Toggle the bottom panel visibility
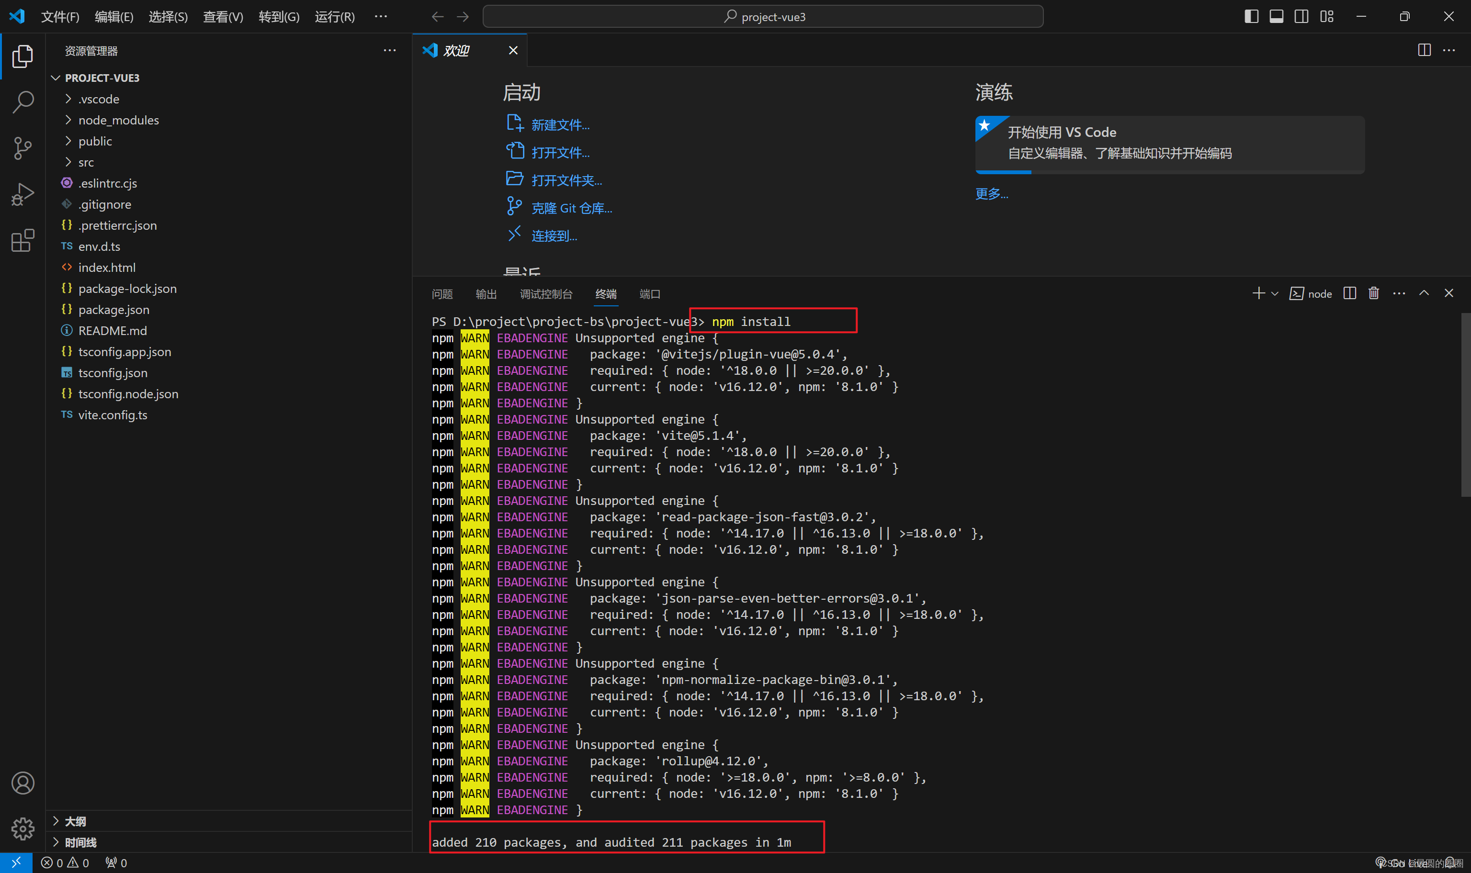The width and height of the screenshot is (1471, 873). coord(1276,16)
